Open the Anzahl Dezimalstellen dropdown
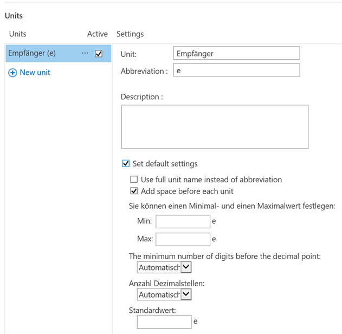 click(164, 294)
